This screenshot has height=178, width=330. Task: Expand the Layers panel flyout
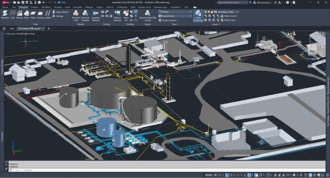[216, 24]
